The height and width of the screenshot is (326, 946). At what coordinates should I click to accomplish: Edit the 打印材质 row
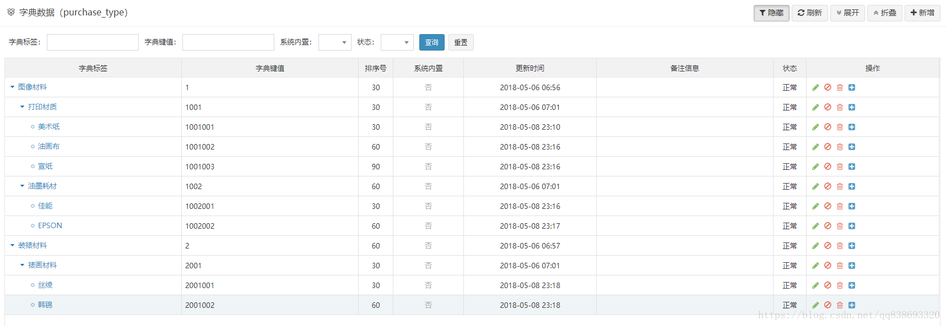(x=815, y=107)
